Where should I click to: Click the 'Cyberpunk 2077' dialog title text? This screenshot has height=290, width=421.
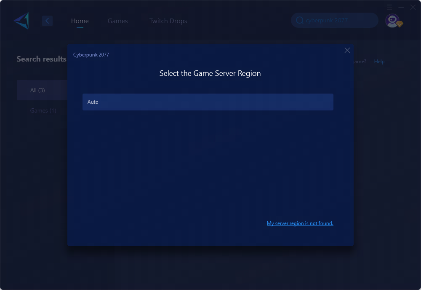pos(91,55)
